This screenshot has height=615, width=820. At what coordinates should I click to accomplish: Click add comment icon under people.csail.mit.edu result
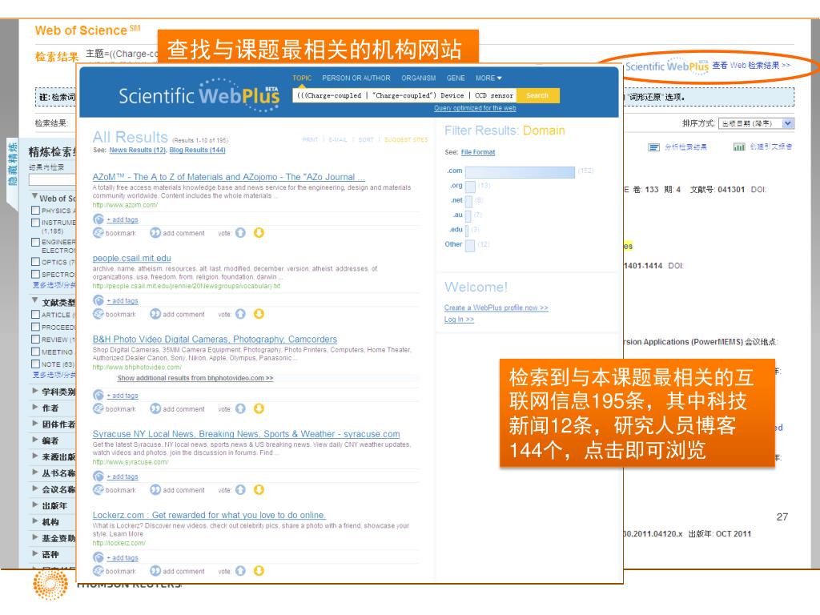point(155,314)
